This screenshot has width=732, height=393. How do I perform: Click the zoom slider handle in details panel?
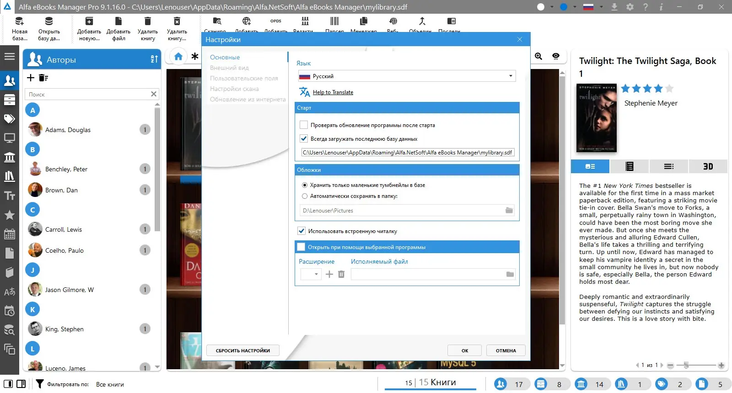coord(686,365)
